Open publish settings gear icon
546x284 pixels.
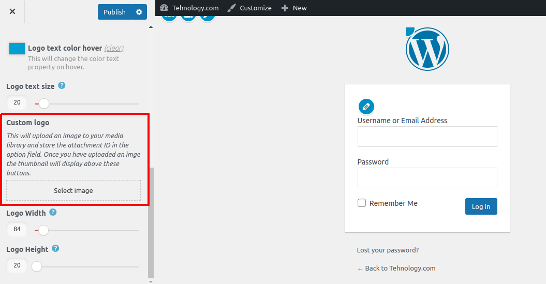coord(139,12)
